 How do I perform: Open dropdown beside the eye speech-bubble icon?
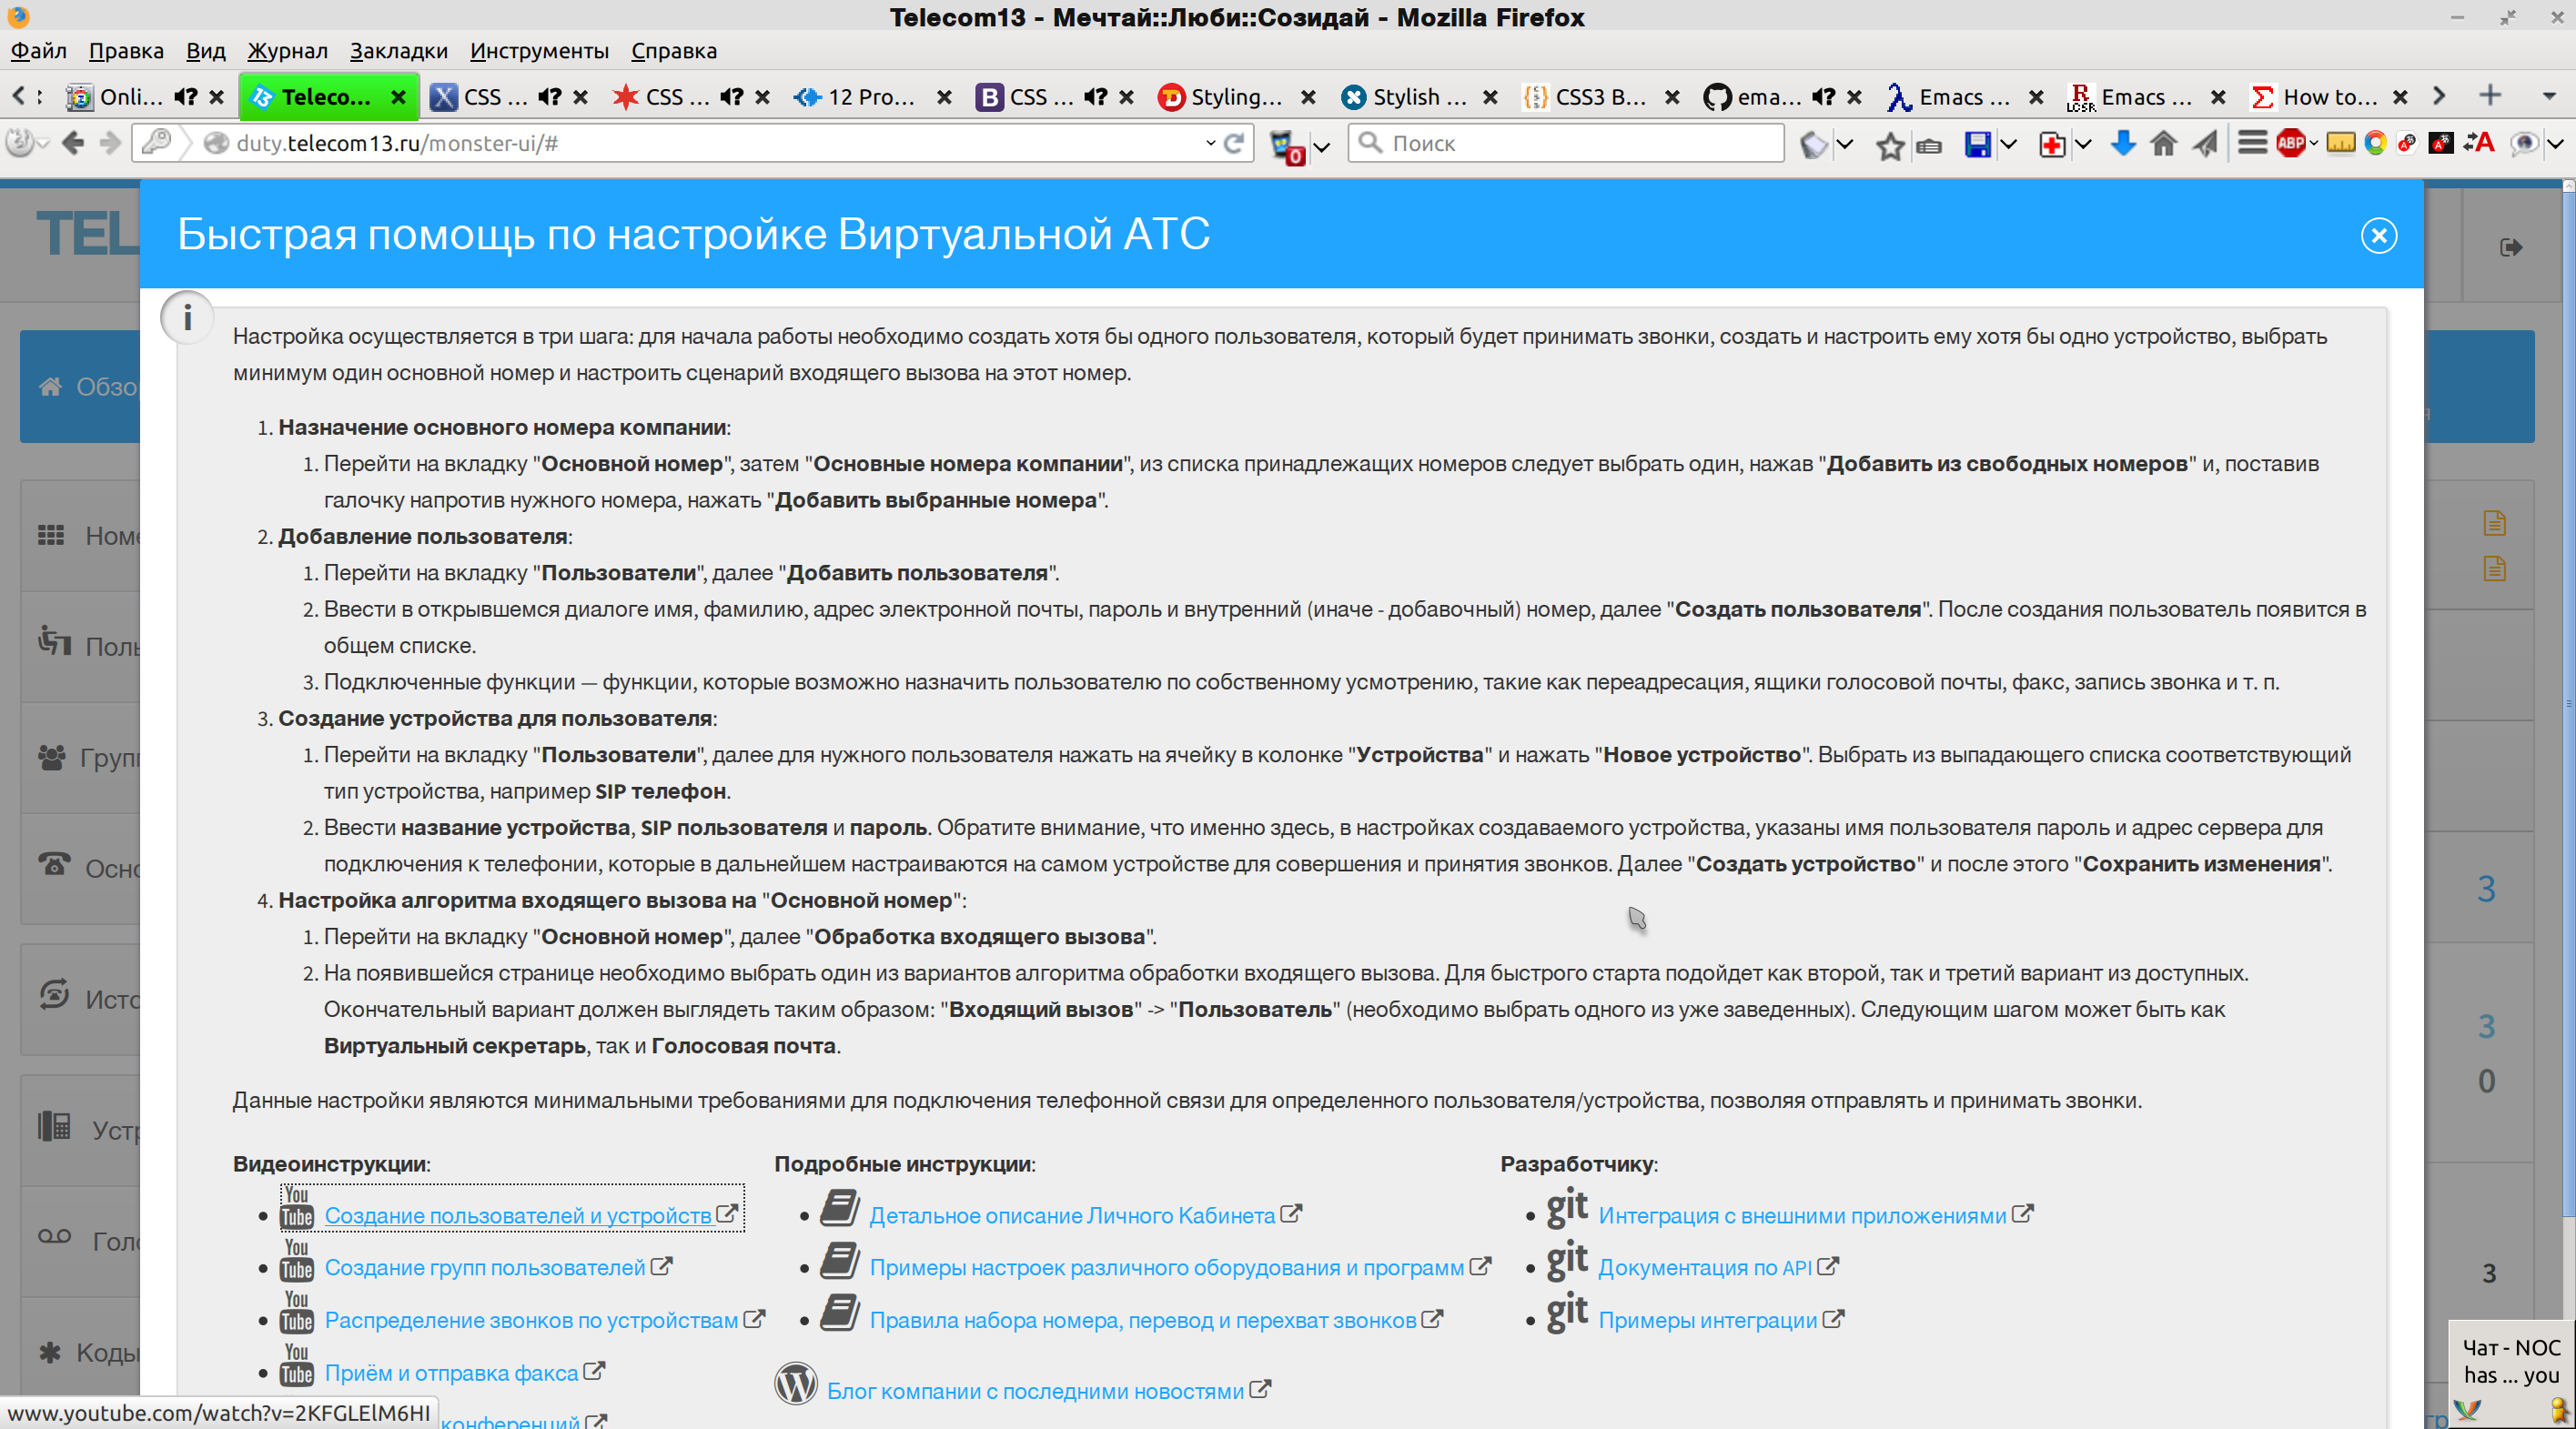[2556, 144]
